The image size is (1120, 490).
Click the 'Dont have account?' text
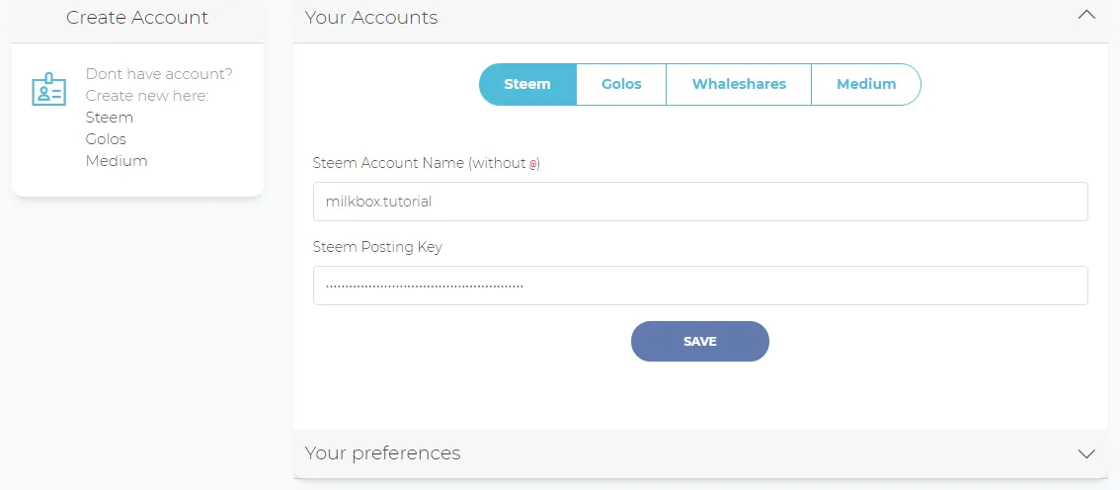click(159, 73)
